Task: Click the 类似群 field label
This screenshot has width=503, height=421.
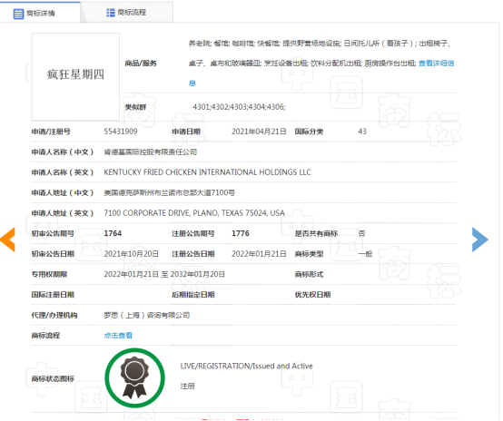Action: (x=135, y=107)
